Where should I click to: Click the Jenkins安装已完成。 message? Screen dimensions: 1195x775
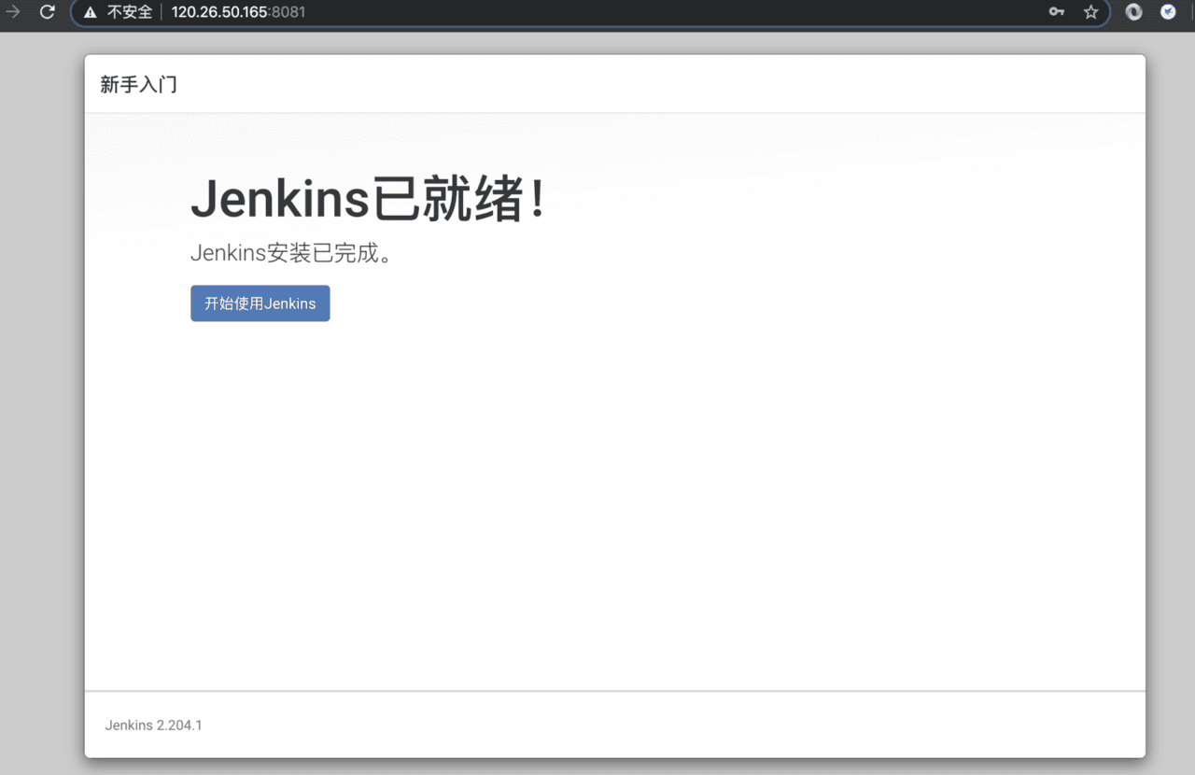coord(291,252)
